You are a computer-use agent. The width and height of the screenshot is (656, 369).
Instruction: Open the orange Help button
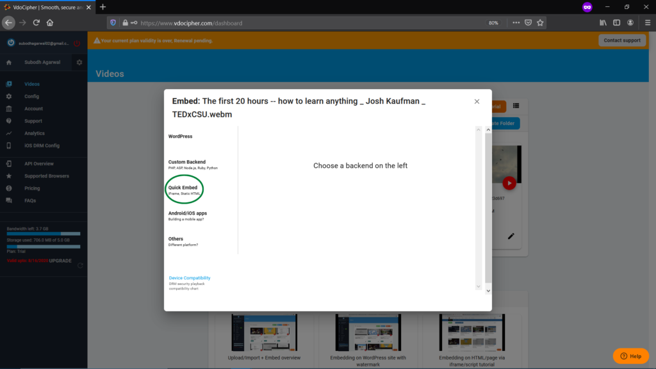click(631, 356)
